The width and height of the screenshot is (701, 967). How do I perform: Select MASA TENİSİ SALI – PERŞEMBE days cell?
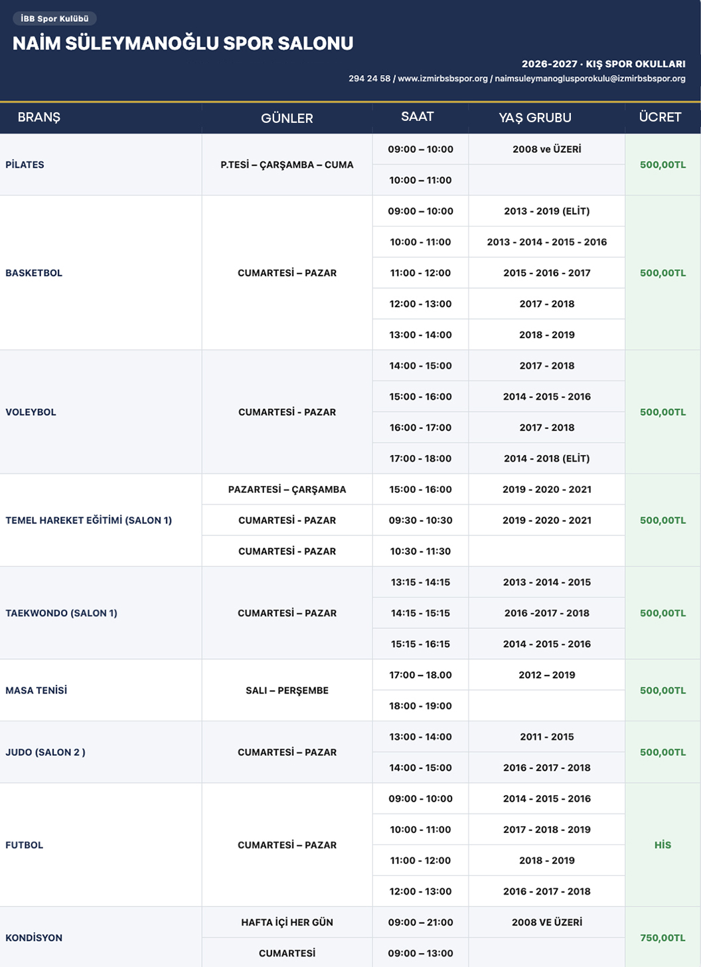click(287, 690)
